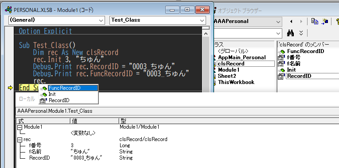339x168 pixels.
Task: Click the View Definition icon in Object Browser
Action: pos(325,21)
